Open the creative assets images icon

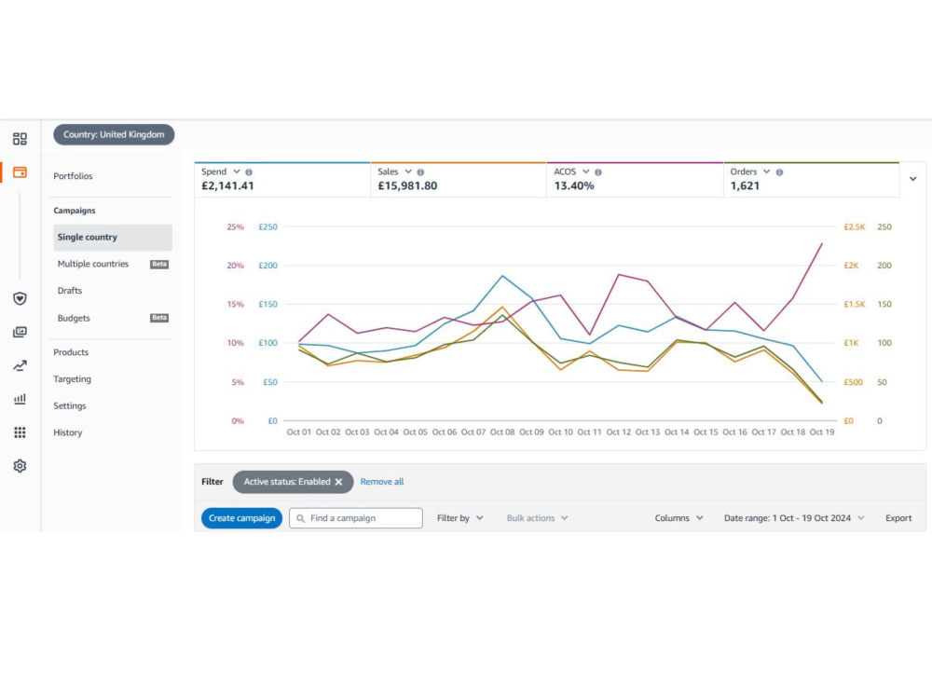pos(20,332)
